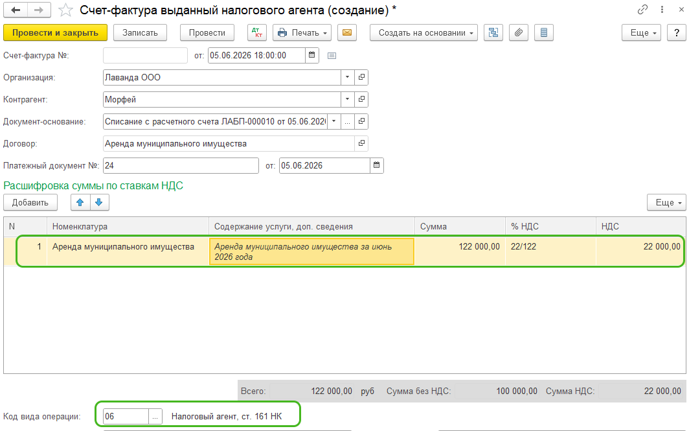Open the report list icon in toolbar
Screen dimensions: 689x431
pos(543,32)
